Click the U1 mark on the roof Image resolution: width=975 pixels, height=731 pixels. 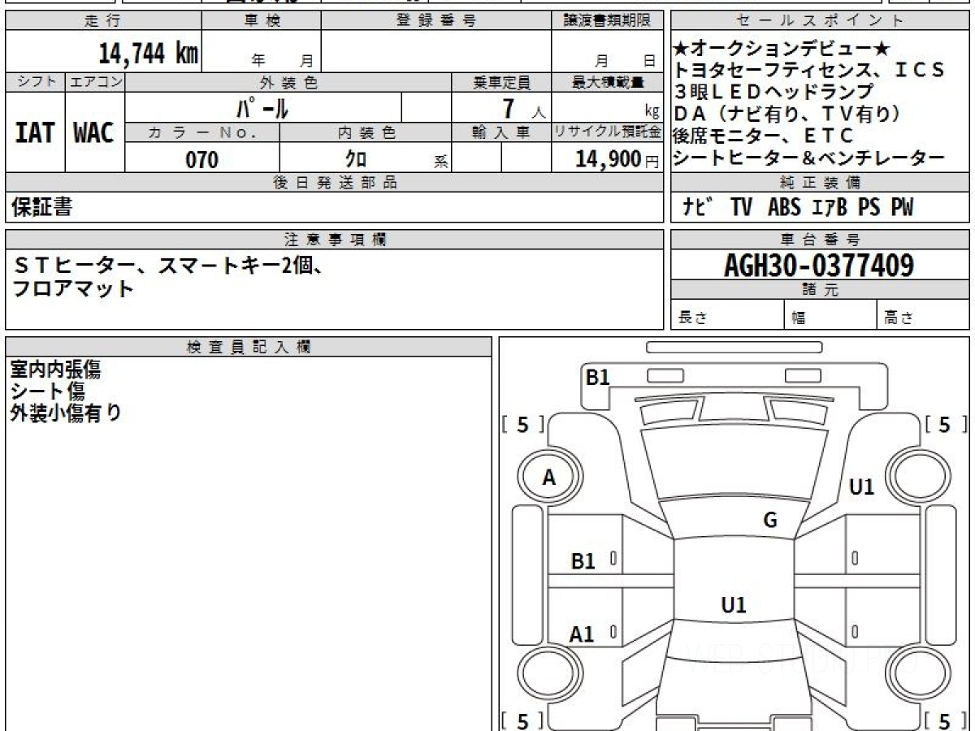coord(734,605)
